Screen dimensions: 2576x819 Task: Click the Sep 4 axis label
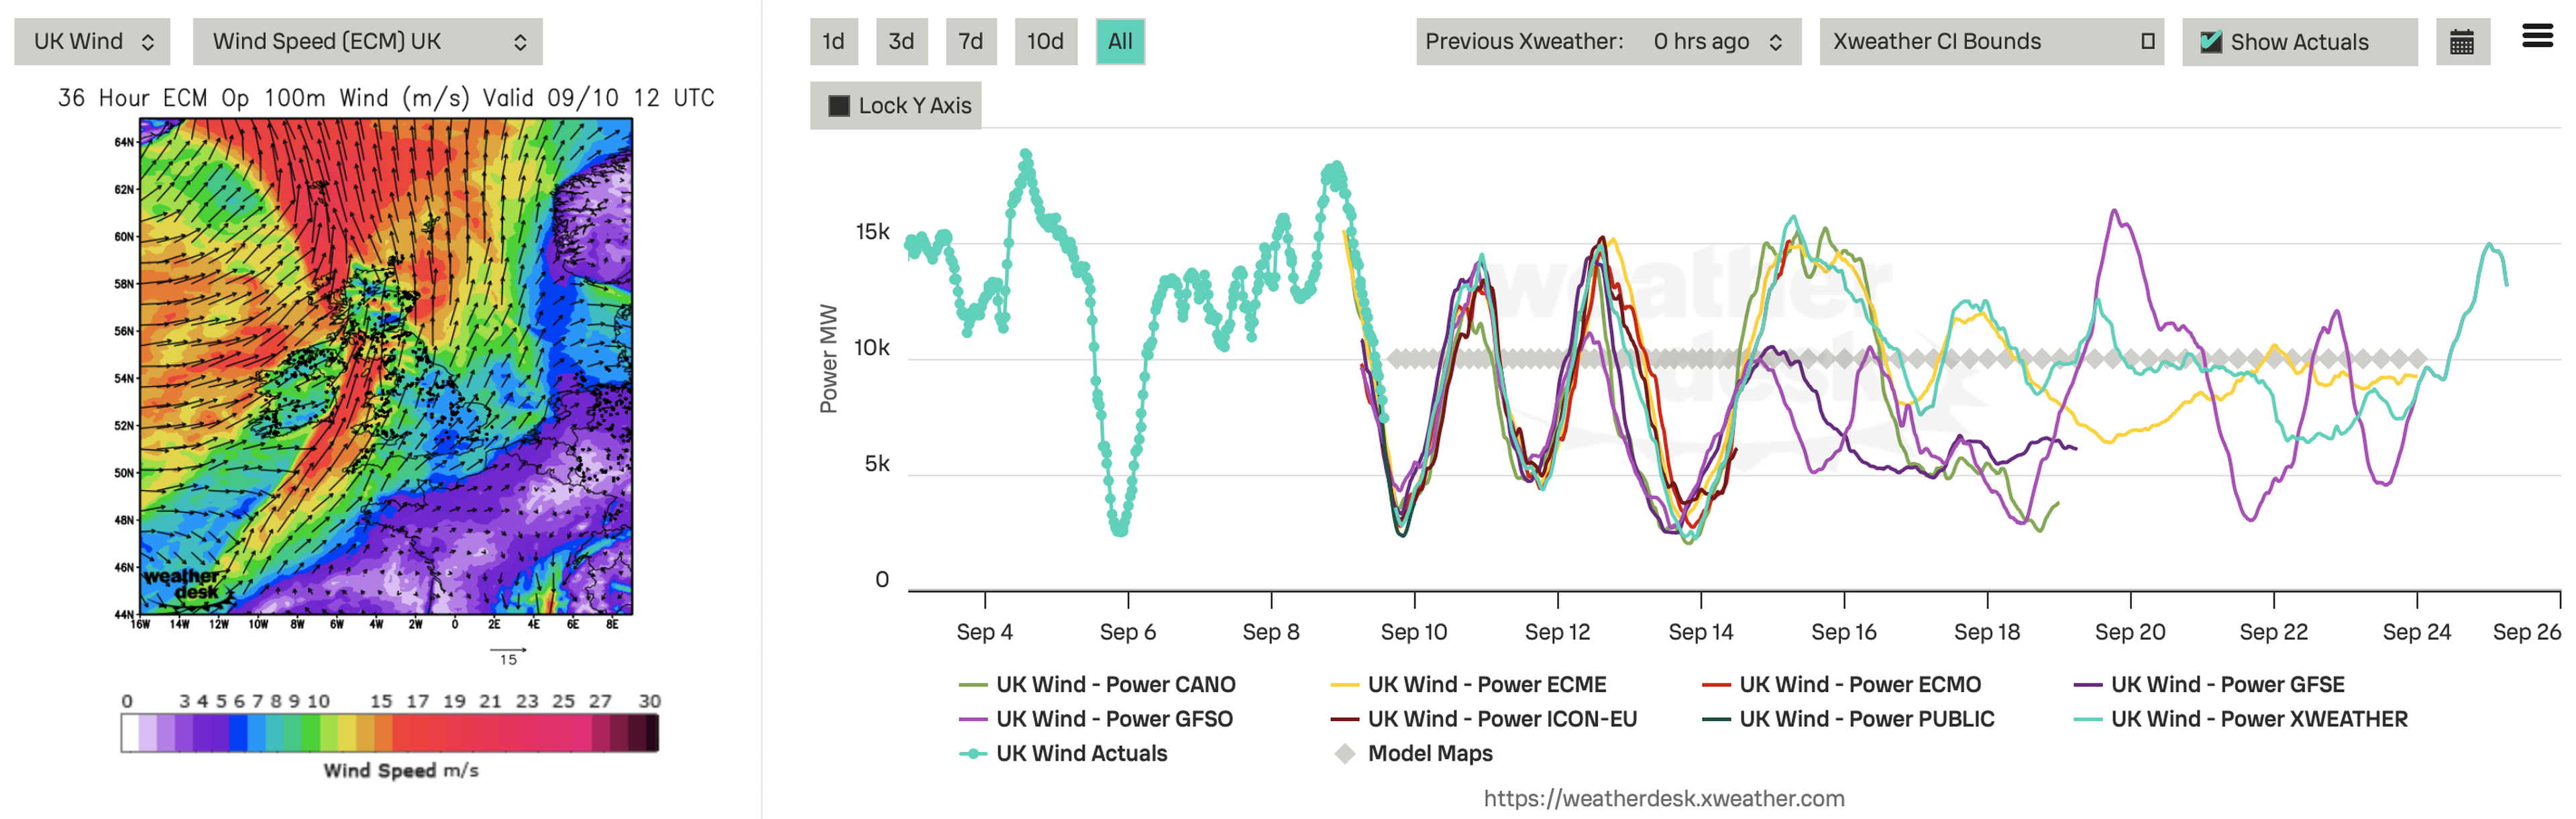pos(984,632)
